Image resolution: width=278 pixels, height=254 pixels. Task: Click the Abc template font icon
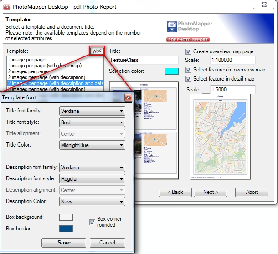pyautogui.click(x=97, y=51)
